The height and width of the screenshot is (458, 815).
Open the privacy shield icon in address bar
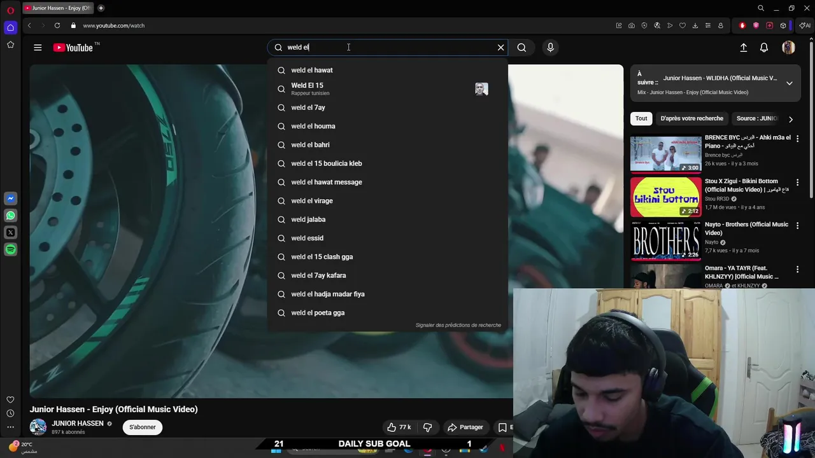pyautogui.click(x=644, y=25)
